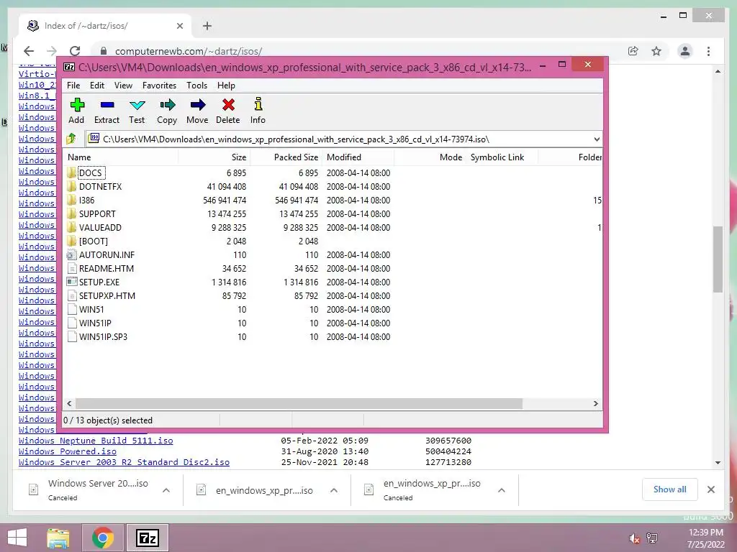Click Show all downloads button
The width and height of the screenshot is (737, 552).
(x=669, y=489)
